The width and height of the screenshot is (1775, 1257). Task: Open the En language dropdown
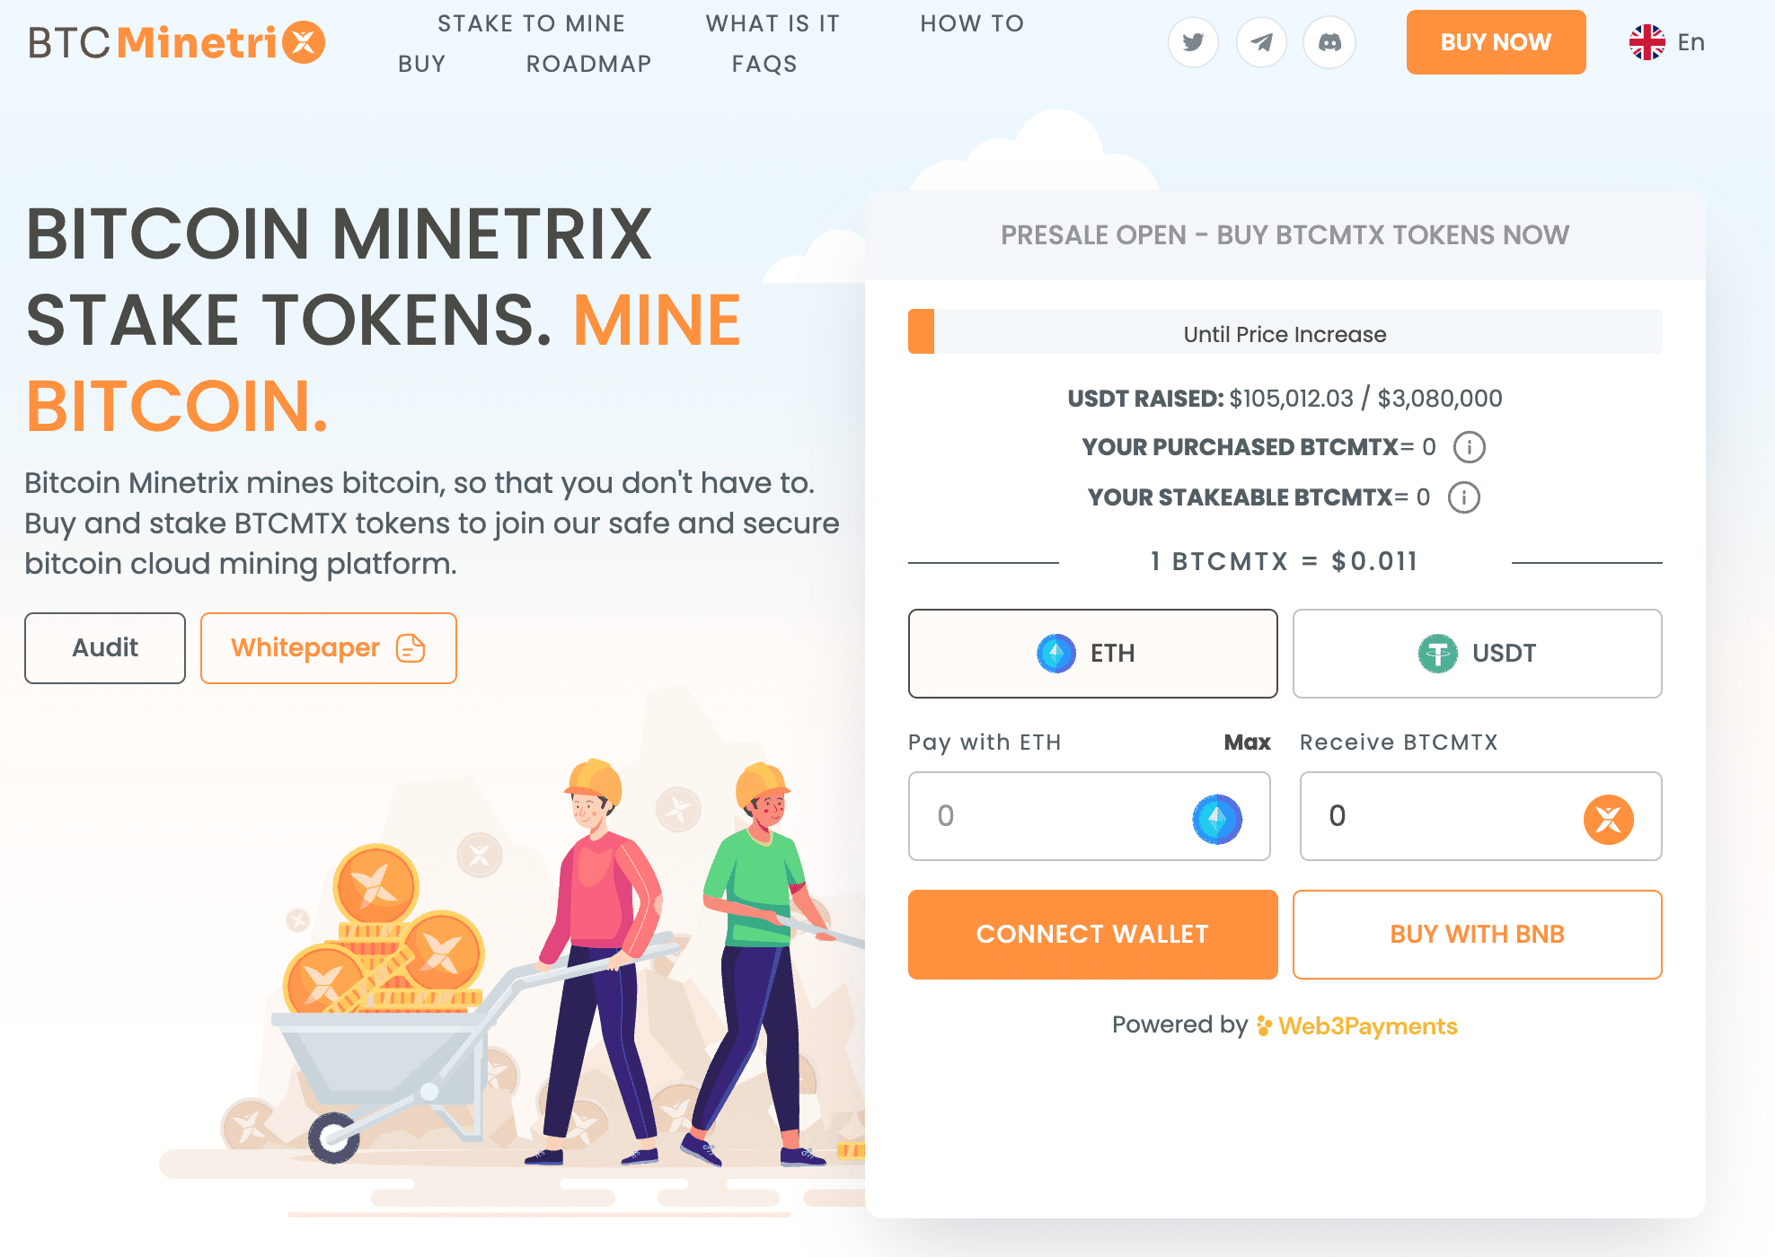(1668, 42)
